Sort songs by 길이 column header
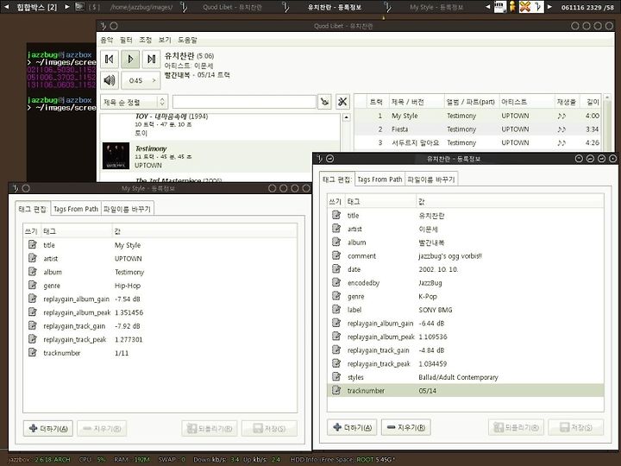Image resolution: width=621 pixels, height=466 pixels. (593, 102)
